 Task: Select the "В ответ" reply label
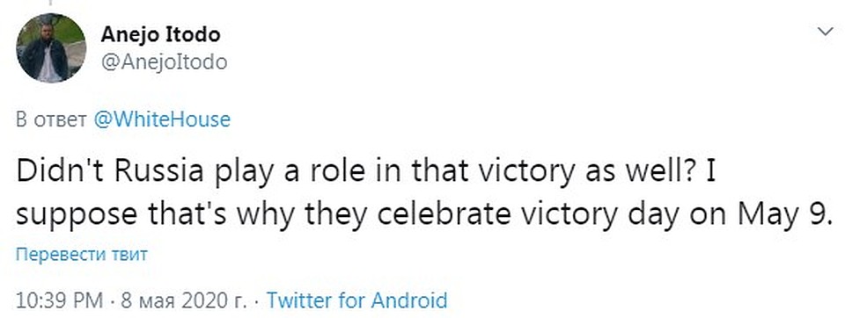(52, 119)
